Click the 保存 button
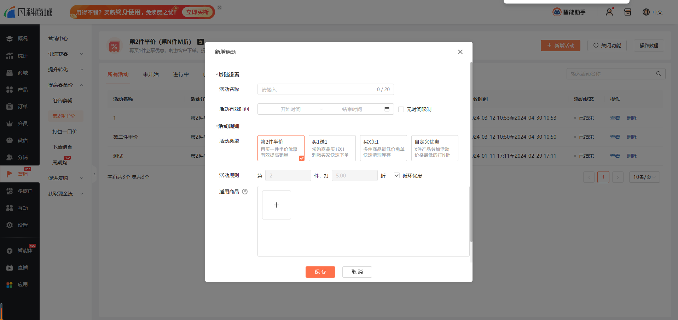This screenshot has height=320, width=678. click(320, 272)
